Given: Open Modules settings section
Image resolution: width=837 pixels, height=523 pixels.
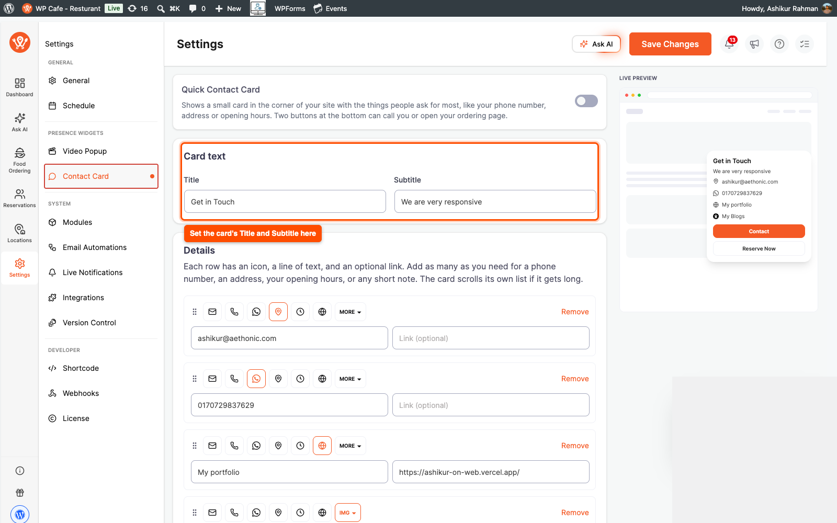Looking at the screenshot, I should 101,222.
